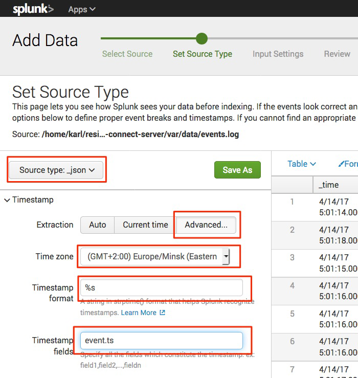358x378 pixels.
Task: Jump to the Input Settings step
Action: (278, 54)
